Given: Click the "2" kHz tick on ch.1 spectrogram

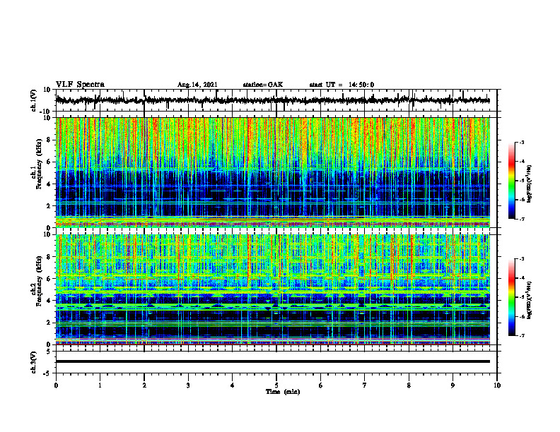Looking at the screenshot, I should [49, 206].
